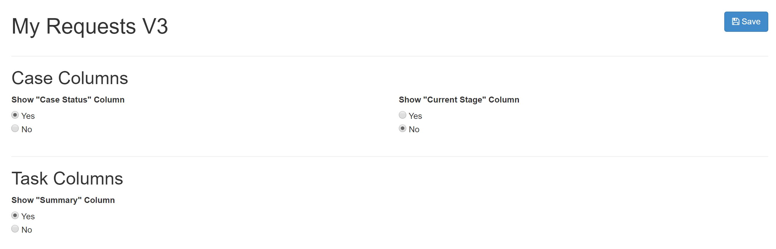Viewport: 776px width, 249px height.
Task: Click the "No" label text under Case Status
Action: coord(26,130)
